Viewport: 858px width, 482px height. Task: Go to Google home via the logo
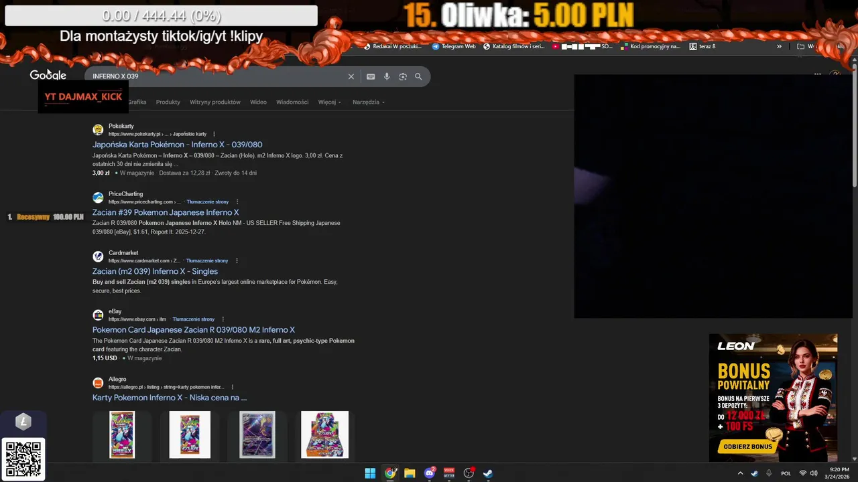48,75
